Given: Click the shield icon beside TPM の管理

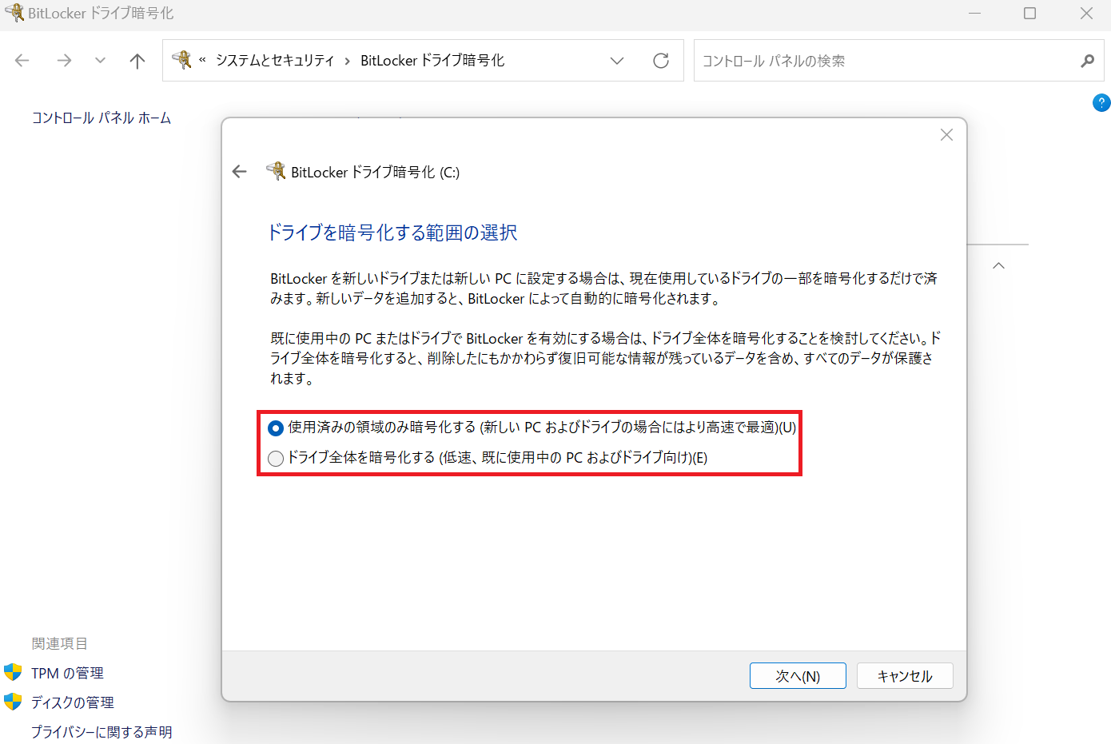Looking at the screenshot, I should 13,672.
